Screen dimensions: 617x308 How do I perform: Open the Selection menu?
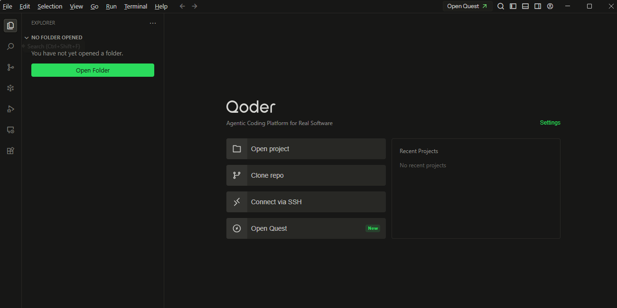click(x=50, y=6)
